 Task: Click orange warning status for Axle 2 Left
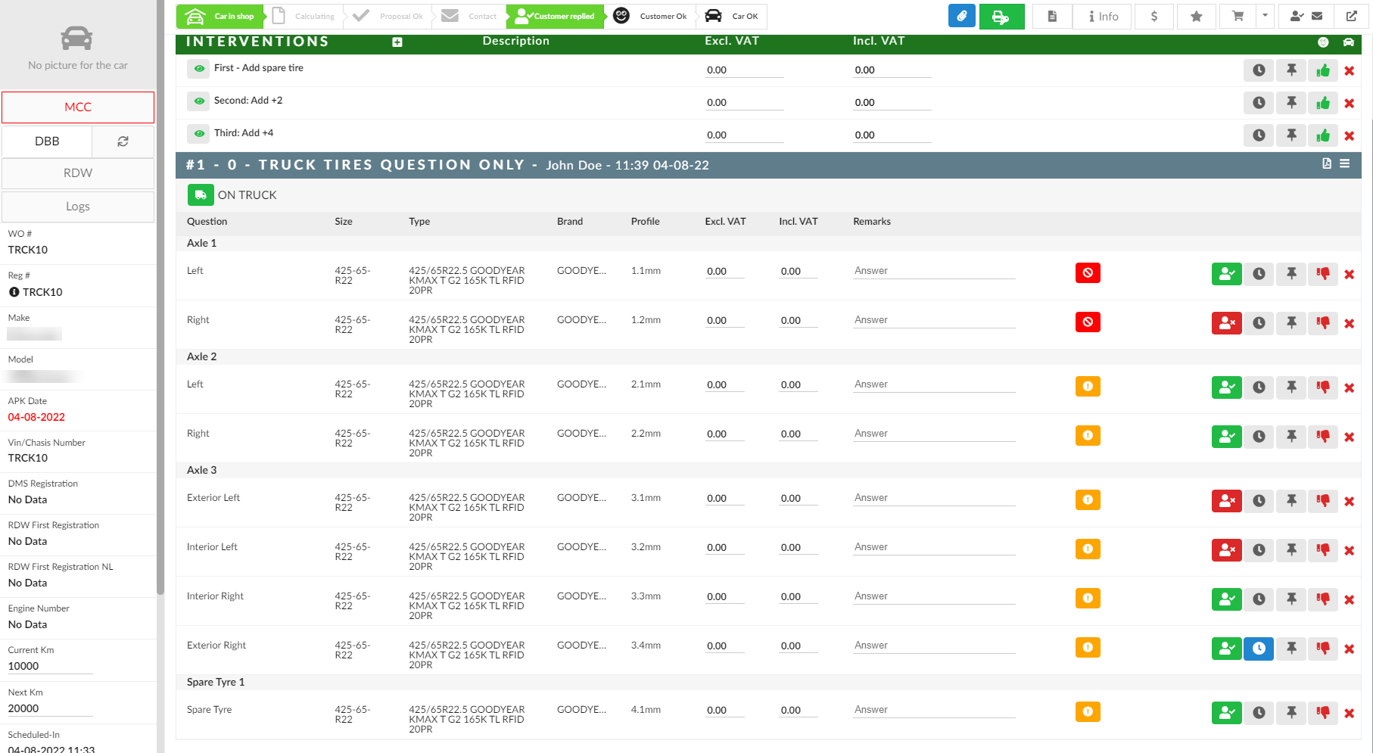(1087, 387)
